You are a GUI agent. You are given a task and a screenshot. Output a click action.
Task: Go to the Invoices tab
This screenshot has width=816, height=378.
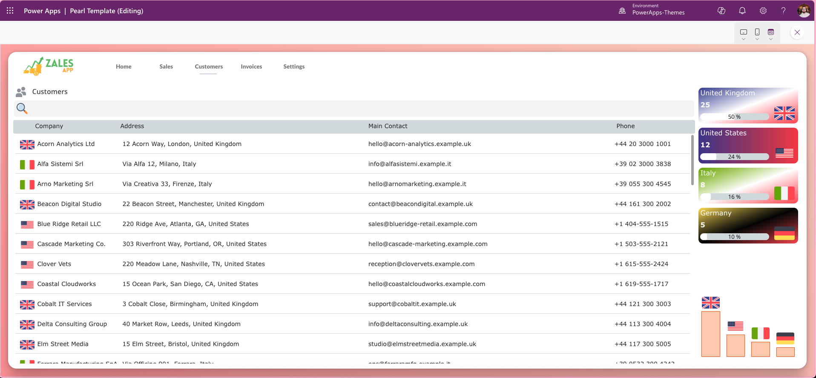[x=251, y=66]
